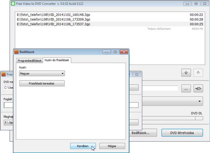
Task: Click C:\Use path field in Free dialog
Action: coord(9,88)
